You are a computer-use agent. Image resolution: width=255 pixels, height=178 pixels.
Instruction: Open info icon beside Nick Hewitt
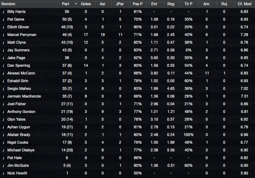tap(4, 173)
